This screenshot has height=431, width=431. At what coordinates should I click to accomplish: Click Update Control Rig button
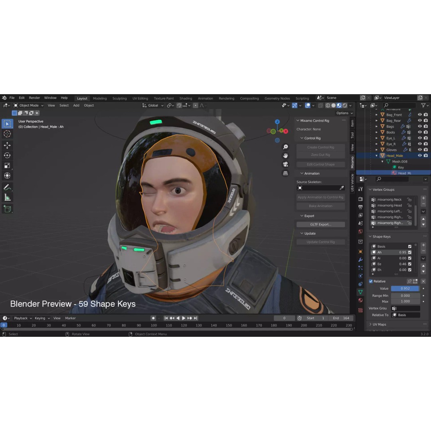321,242
